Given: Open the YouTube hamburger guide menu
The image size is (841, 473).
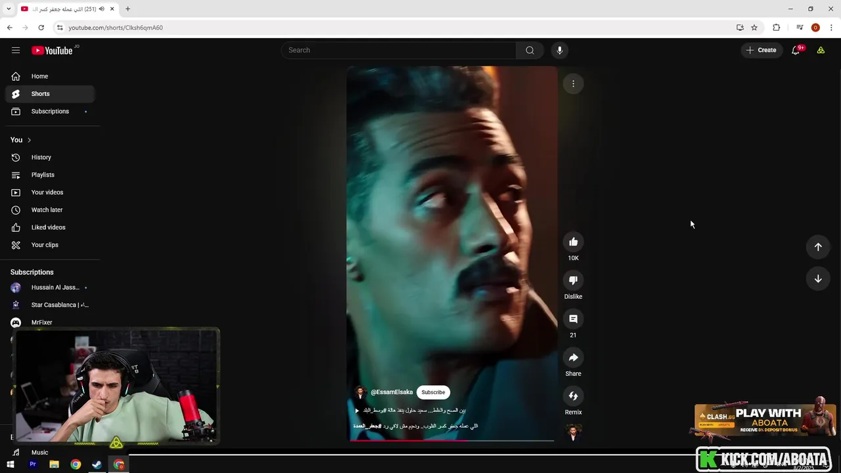Looking at the screenshot, I should coord(16,50).
